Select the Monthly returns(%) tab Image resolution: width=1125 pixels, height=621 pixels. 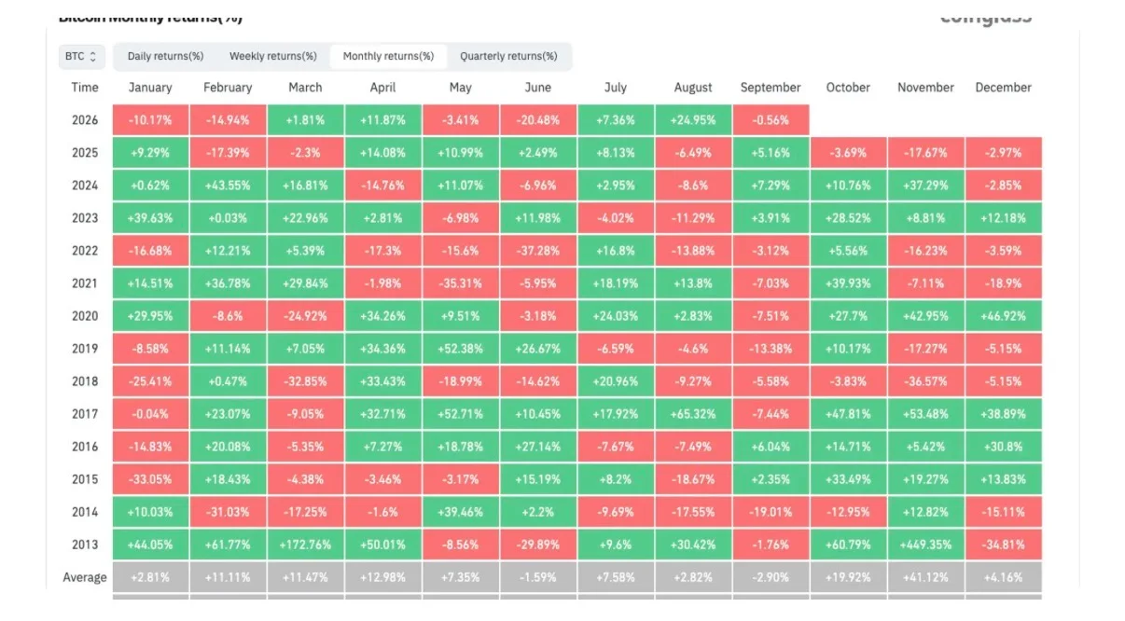[x=388, y=57]
